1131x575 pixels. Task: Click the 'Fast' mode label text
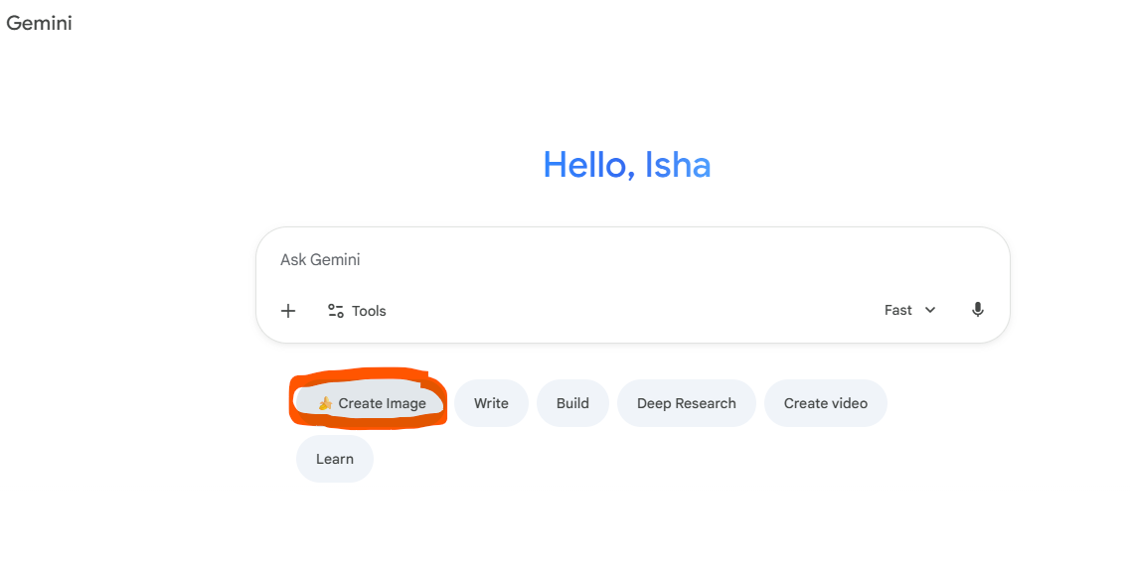coord(898,310)
